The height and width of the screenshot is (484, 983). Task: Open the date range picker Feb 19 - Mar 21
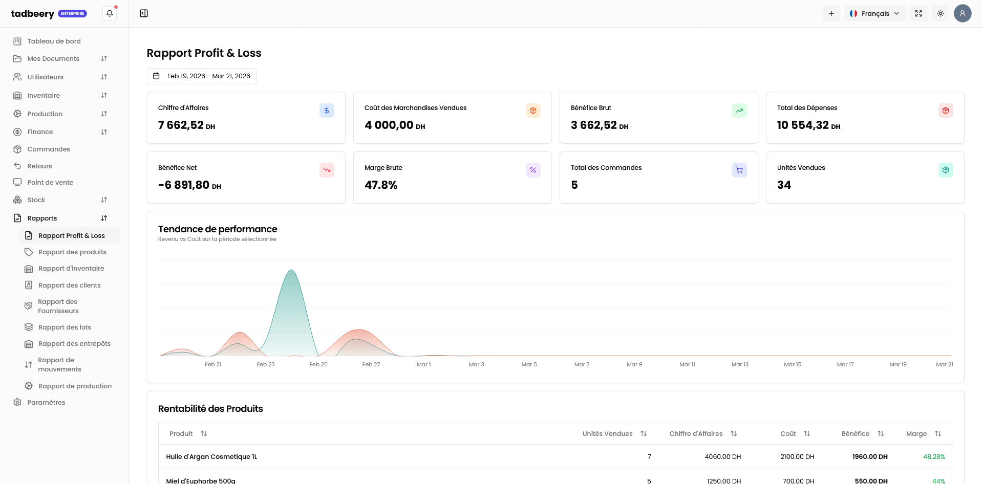tap(202, 76)
